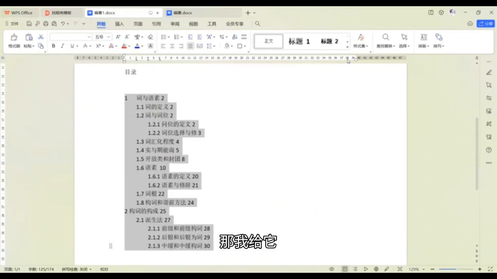Open the bullet list dropdown
The width and height of the screenshot is (497, 279).
tap(168, 37)
